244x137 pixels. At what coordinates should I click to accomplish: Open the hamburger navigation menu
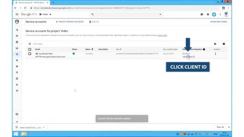point(17,14)
